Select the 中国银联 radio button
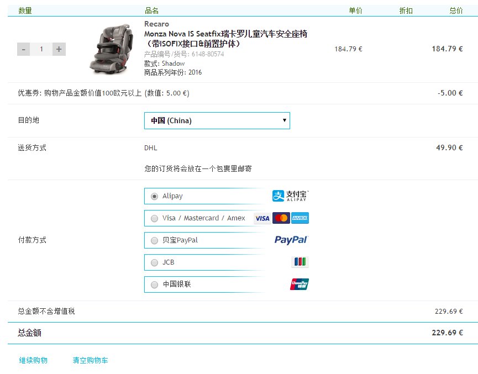Image resolution: width=478 pixels, height=374 pixels. tap(155, 285)
